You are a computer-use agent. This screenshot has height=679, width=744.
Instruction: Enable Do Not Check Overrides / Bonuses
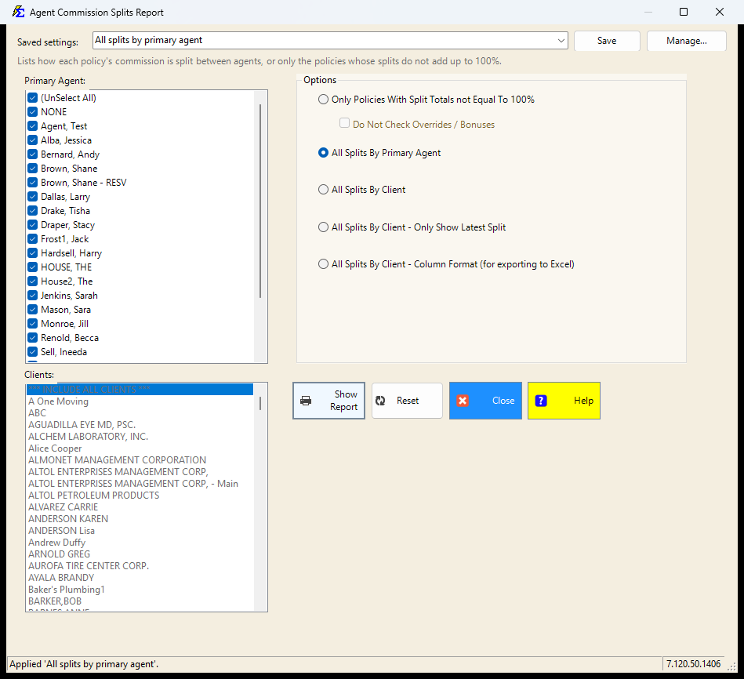coord(344,123)
